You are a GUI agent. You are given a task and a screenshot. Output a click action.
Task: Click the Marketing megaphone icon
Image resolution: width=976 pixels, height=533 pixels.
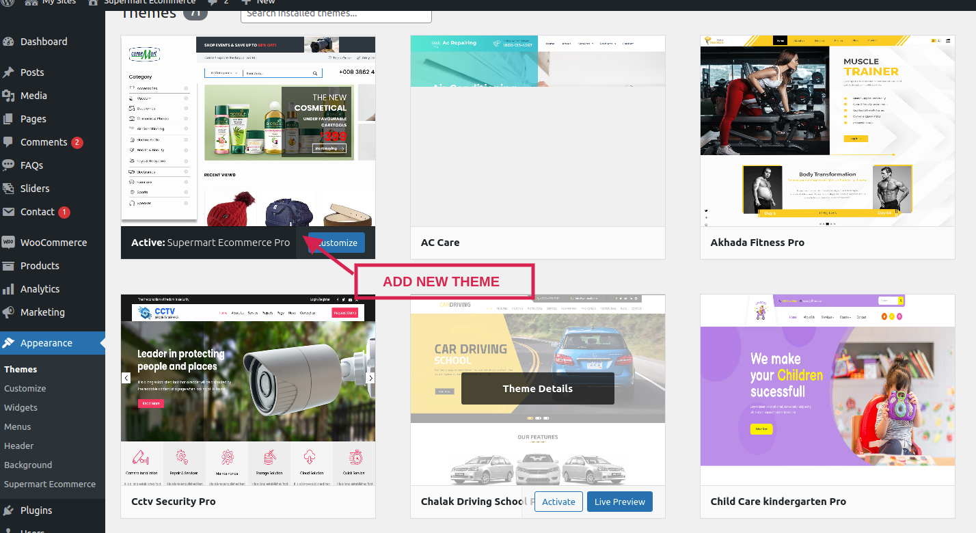pyautogui.click(x=8, y=312)
